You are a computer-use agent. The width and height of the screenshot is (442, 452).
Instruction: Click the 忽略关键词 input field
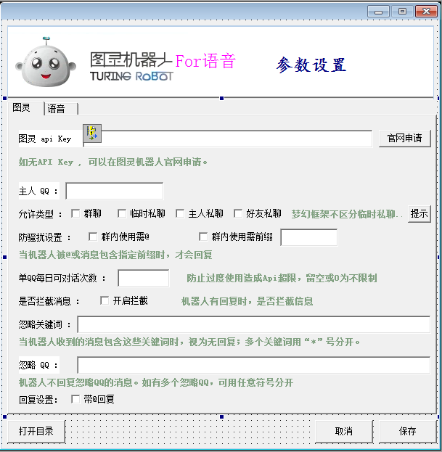[x=254, y=324]
